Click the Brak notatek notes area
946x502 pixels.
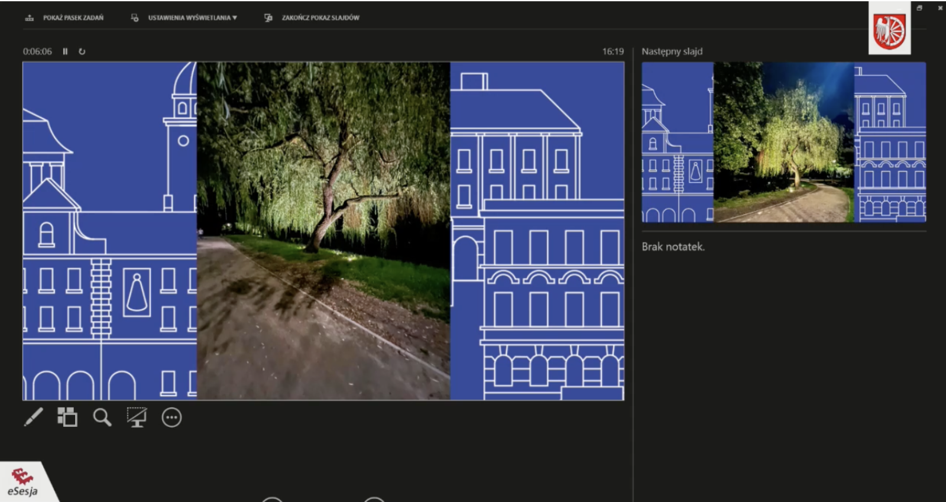point(673,247)
